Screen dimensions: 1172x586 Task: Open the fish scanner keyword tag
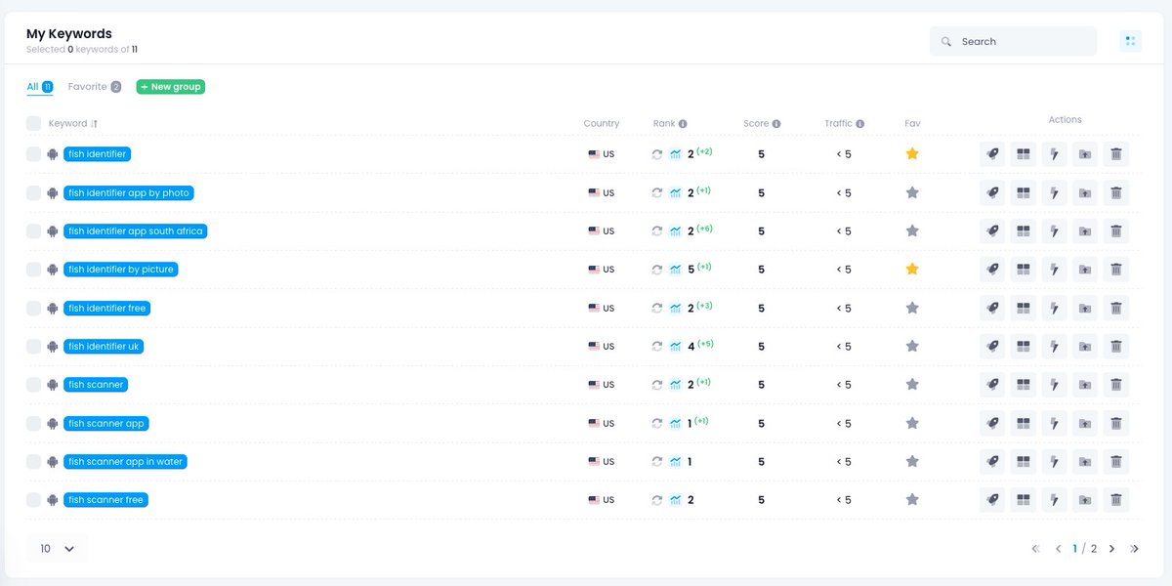96,385
